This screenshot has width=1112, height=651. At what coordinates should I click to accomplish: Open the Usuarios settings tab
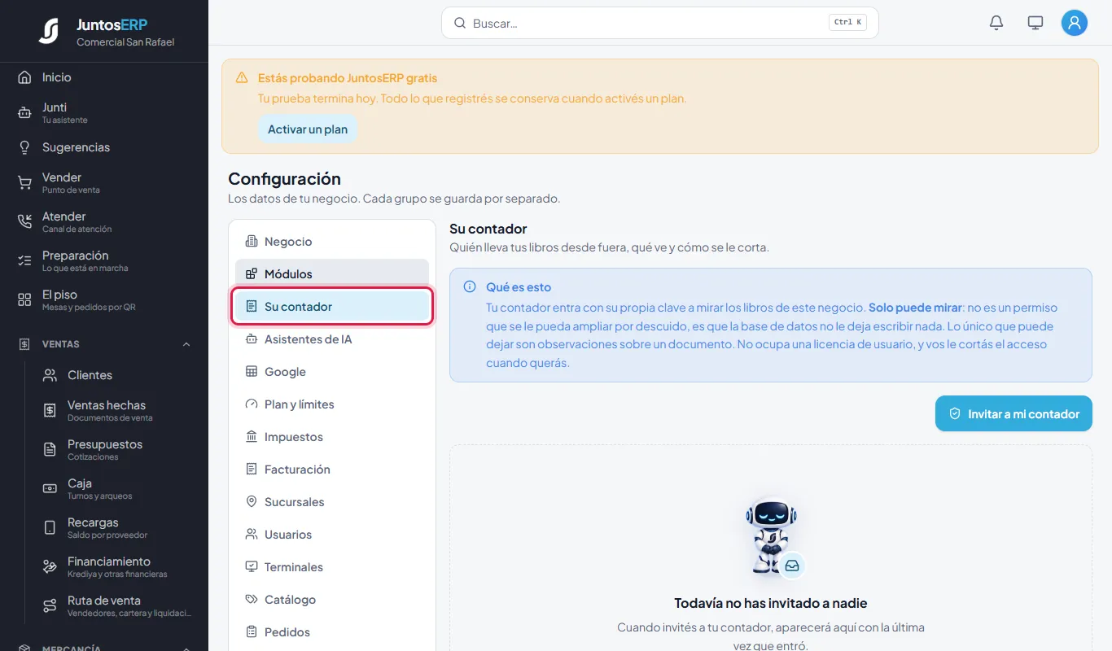(x=332, y=535)
